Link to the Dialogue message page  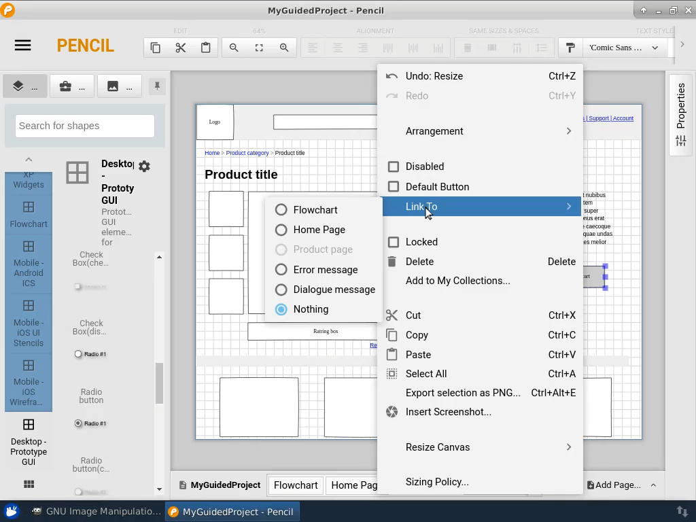point(324,290)
